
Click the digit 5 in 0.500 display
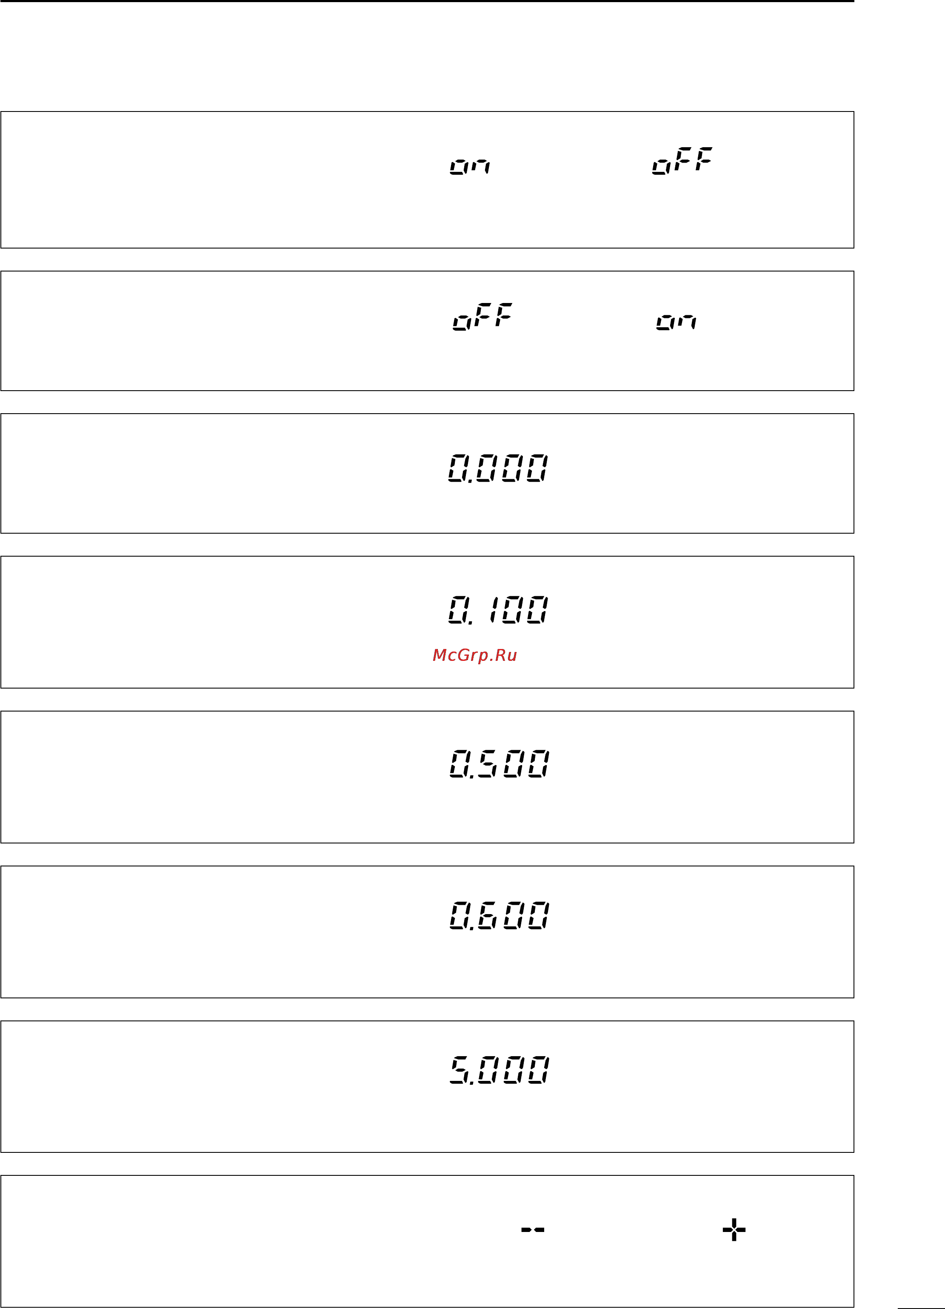[x=487, y=763]
